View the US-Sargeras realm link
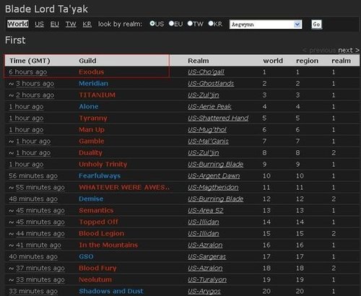This screenshot has width=361, height=296. pos(206,256)
